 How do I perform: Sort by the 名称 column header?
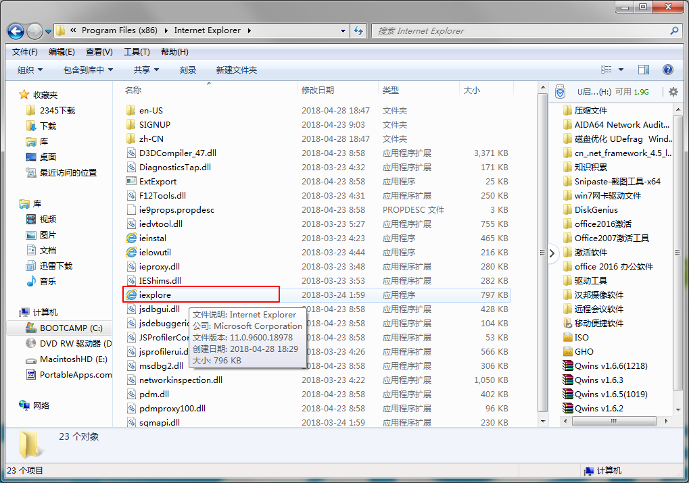pos(133,90)
